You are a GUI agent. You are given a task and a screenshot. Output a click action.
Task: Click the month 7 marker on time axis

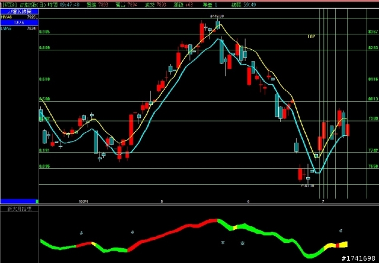pos(323,201)
